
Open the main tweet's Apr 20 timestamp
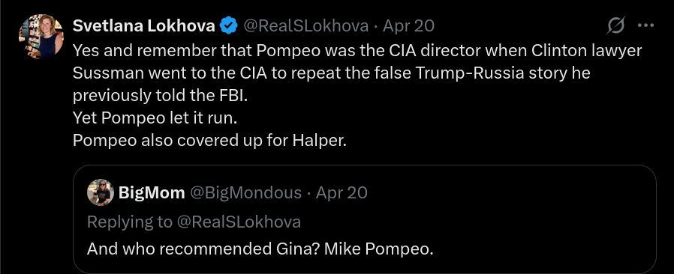(409, 26)
